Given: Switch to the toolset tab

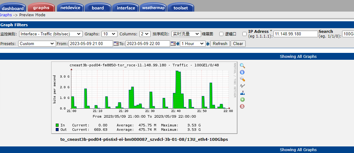Looking at the screenshot, I should point(181,8).
